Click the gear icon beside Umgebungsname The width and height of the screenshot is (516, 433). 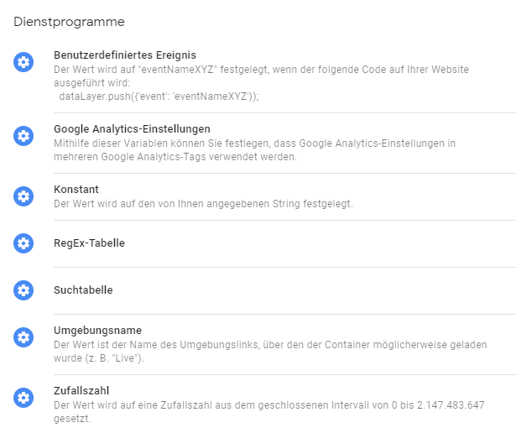click(23, 337)
